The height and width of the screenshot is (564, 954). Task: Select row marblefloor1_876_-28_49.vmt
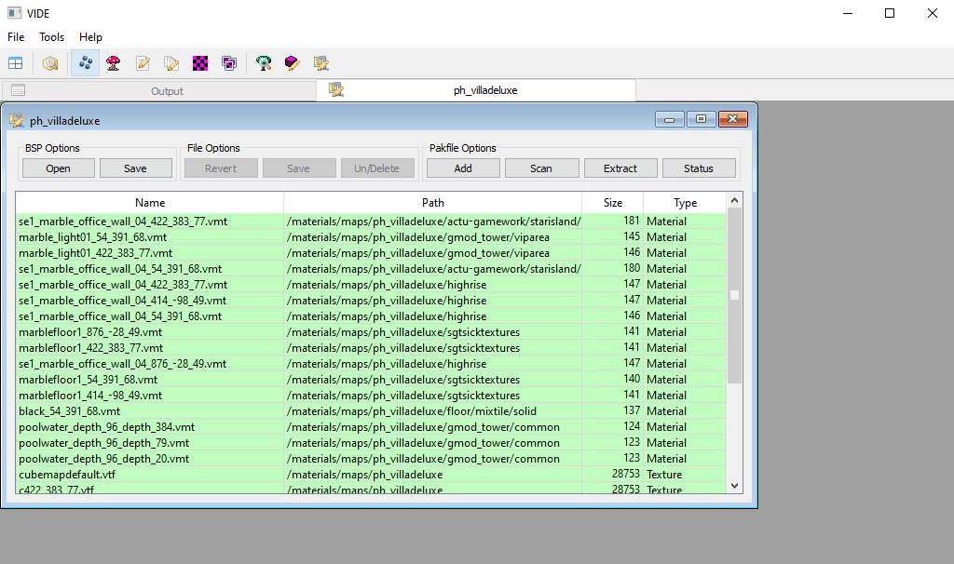coord(371,332)
